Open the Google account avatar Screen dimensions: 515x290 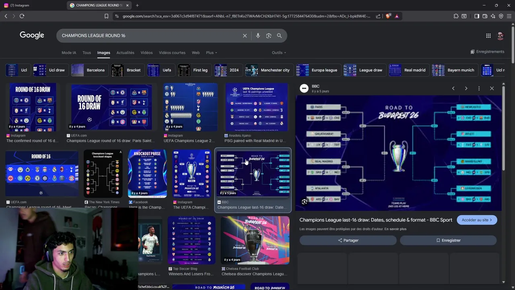pyautogui.click(x=501, y=35)
